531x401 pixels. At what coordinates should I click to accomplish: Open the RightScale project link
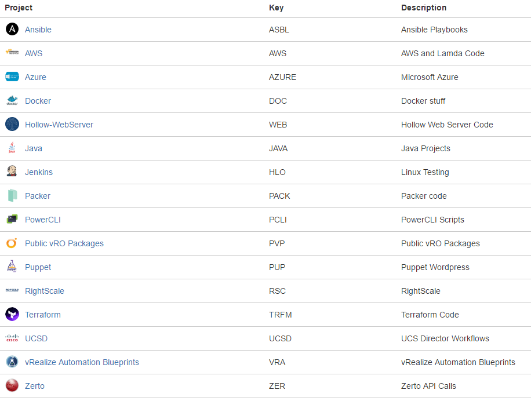coord(45,291)
